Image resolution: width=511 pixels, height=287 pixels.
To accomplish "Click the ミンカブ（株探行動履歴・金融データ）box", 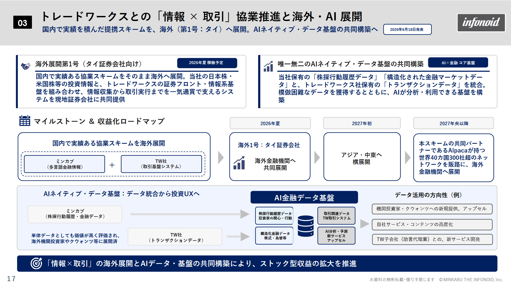I will pyautogui.click(x=75, y=214).
